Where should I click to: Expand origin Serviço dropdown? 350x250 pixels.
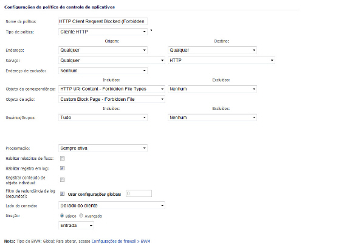[112, 60]
